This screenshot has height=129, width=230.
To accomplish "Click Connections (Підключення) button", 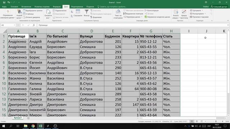I will [x=60, y=10].
